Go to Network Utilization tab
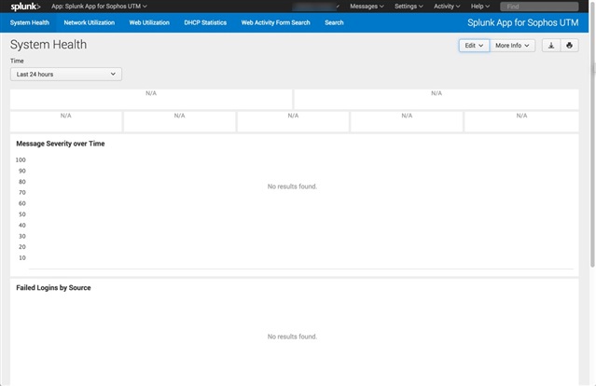Viewport: 596px width, 386px height. coord(89,22)
